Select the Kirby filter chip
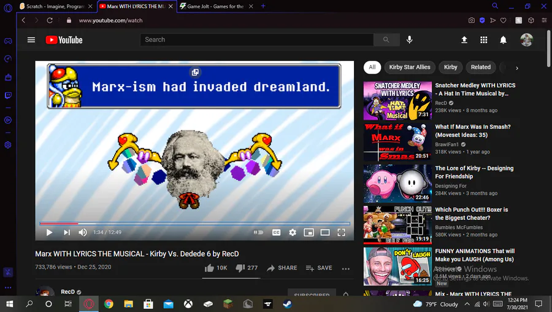 pos(450,67)
